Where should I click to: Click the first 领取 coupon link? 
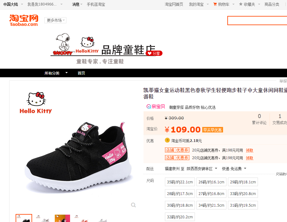click(249, 151)
